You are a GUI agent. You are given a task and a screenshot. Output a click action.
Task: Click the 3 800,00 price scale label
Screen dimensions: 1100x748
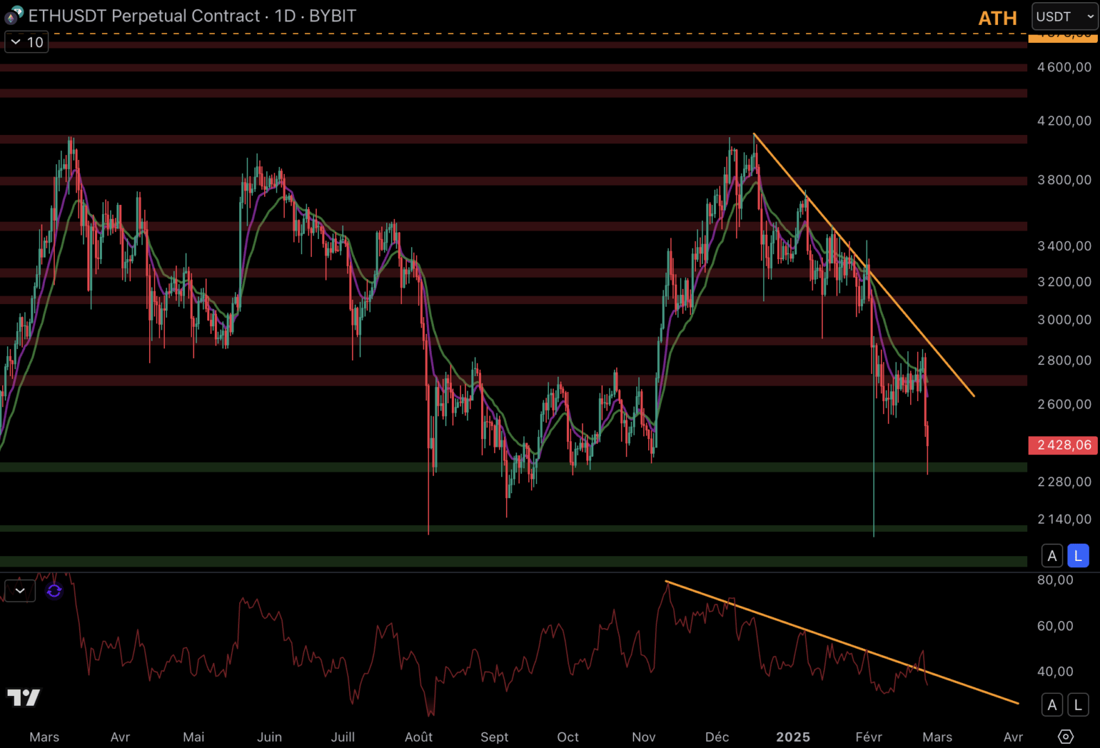point(1064,180)
